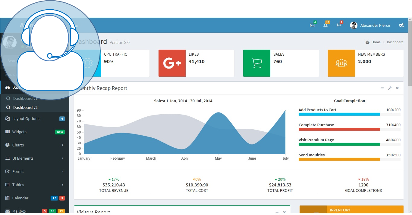
Task: Go to Home breadcrumb link
Action: coord(376,42)
